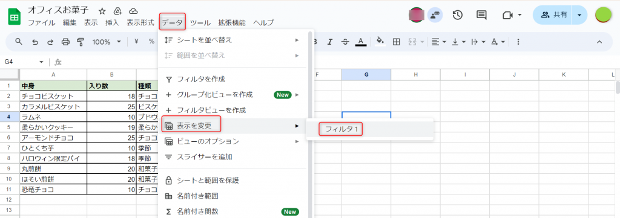Start a video meeting call
Viewport: 620px width, 218px height.
507,15
